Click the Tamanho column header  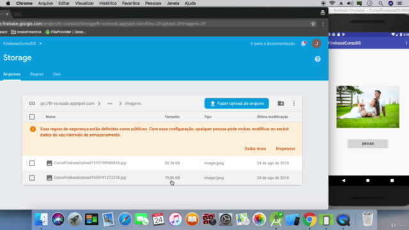[172, 116]
